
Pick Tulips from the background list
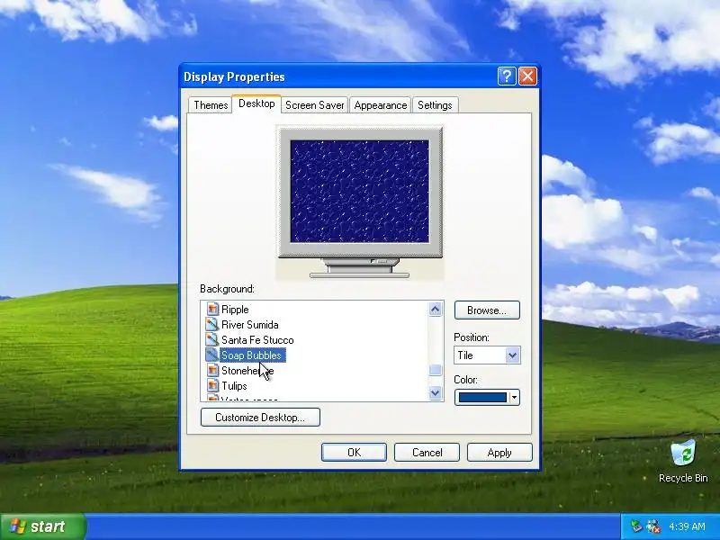click(234, 386)
